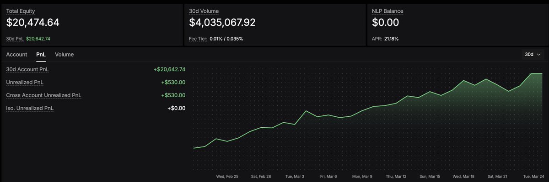Click the Cross Account Unrealized PnL label

coord(43,95)
